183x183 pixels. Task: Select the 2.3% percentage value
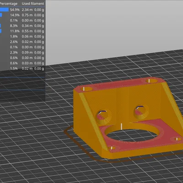pyautogui.click(x=14, y=53)
